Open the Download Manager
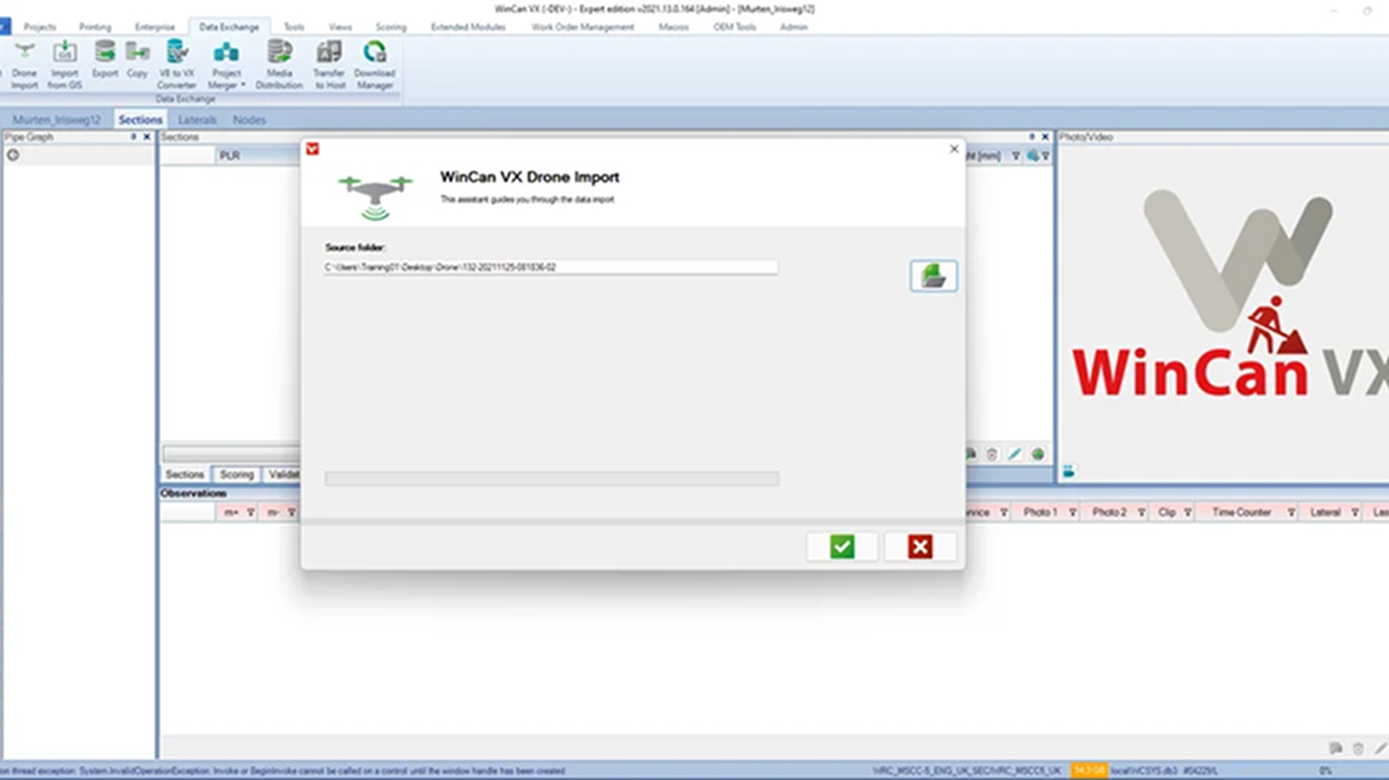This screenshot has height=780, width=1389. click(x=374, y=65)
